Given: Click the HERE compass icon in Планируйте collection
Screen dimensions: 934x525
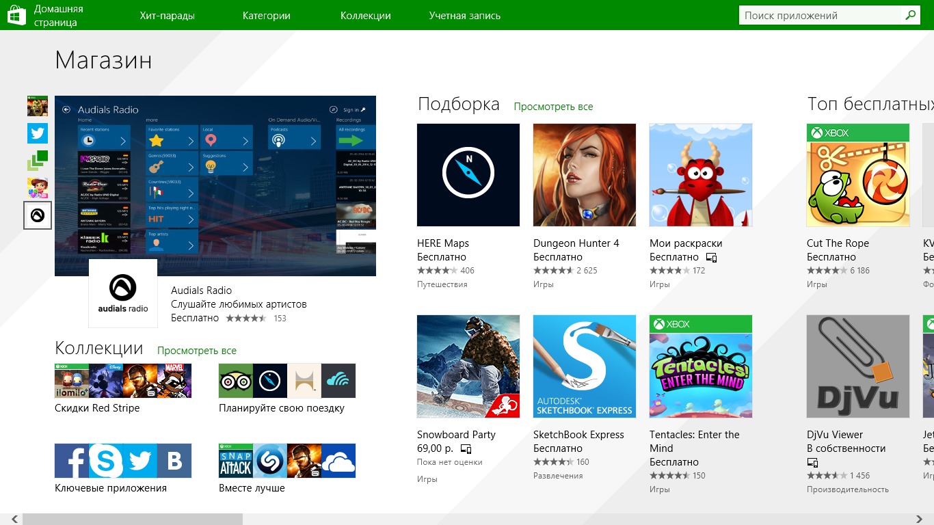Looking at the screenshot, I should point(270,381).
